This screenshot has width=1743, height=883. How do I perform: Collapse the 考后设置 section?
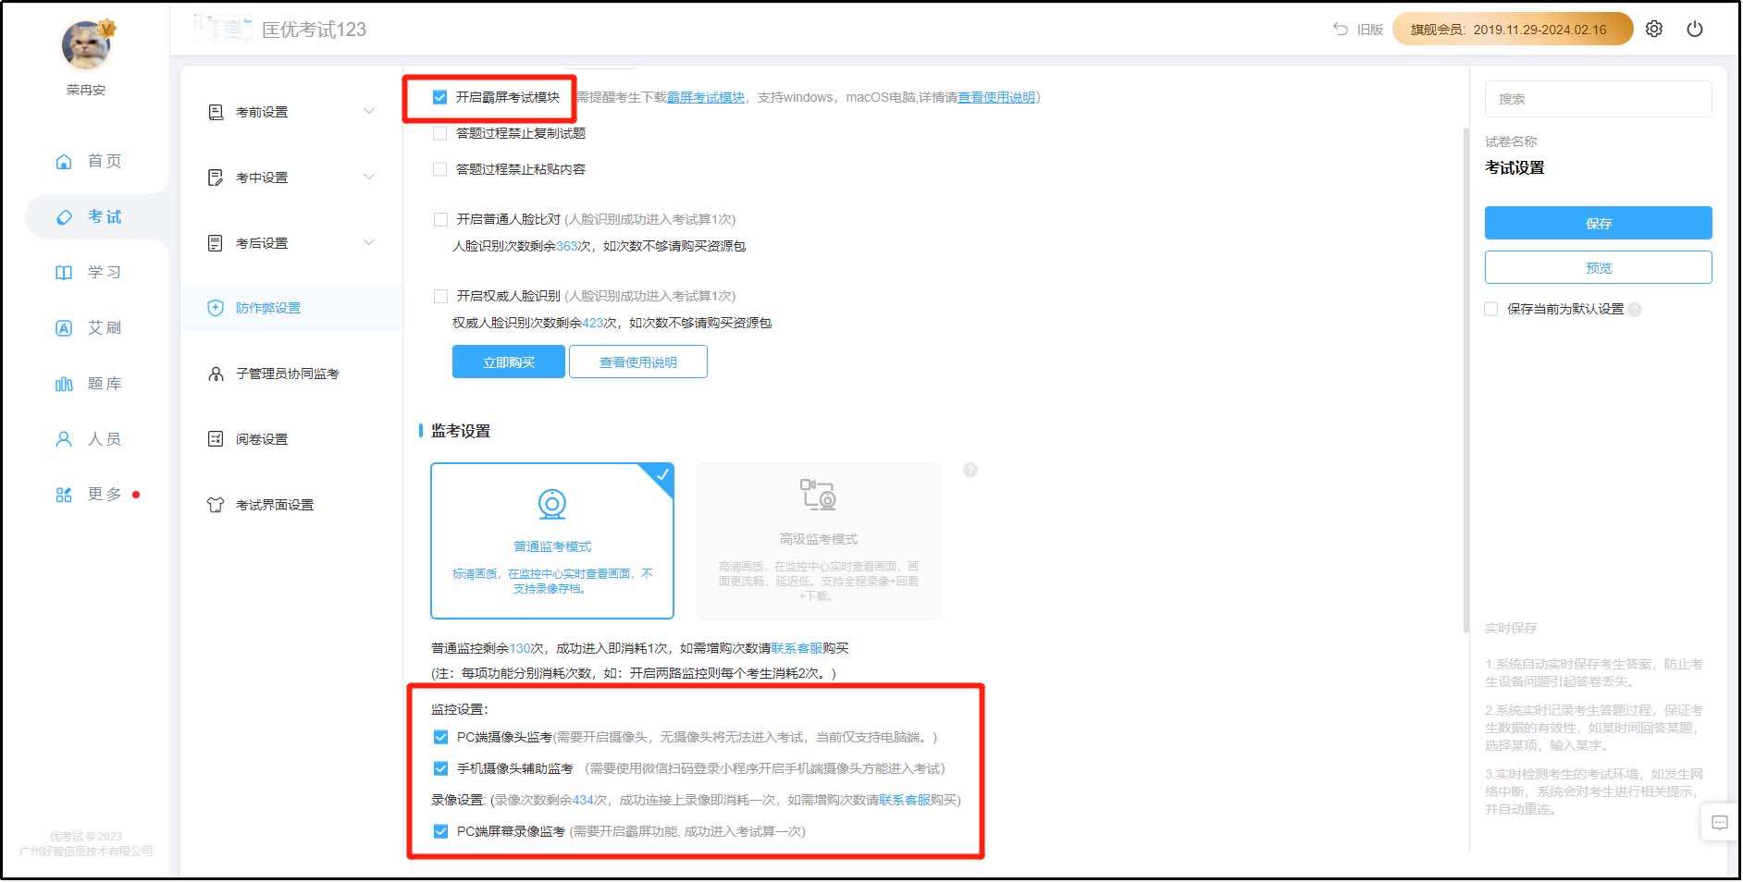[263, 242]
